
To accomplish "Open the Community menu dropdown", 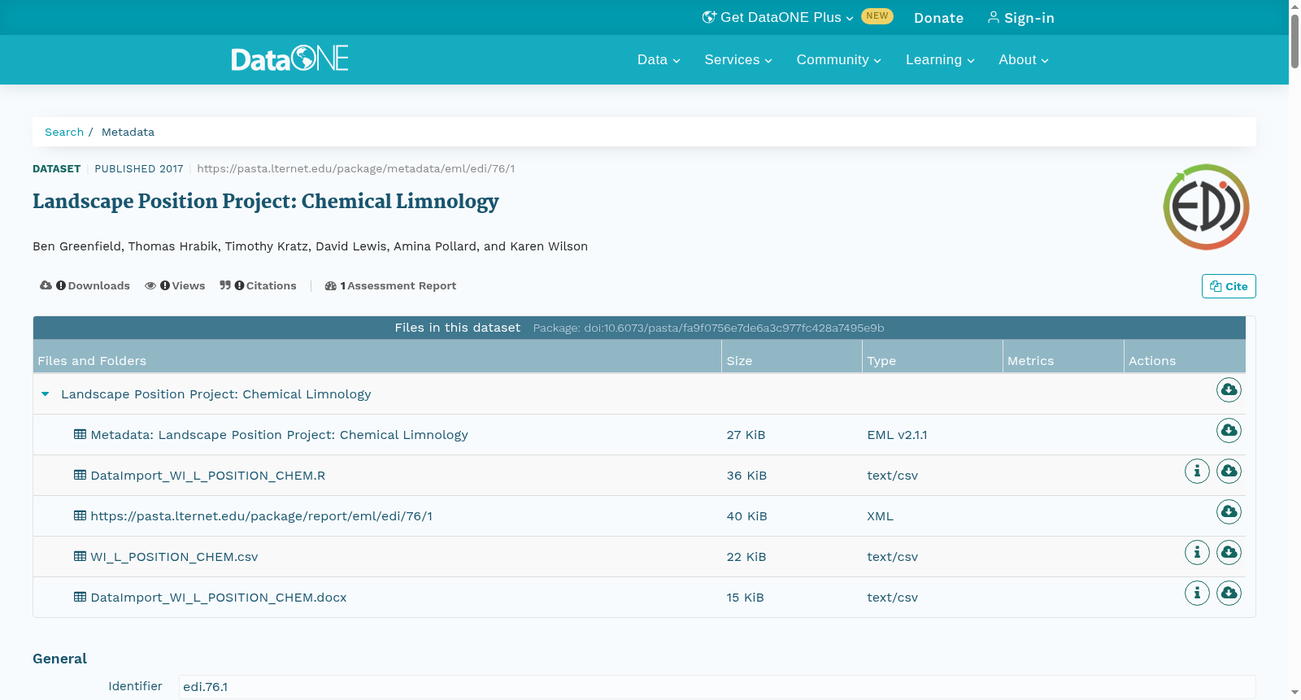I will (x=838, y=59).
